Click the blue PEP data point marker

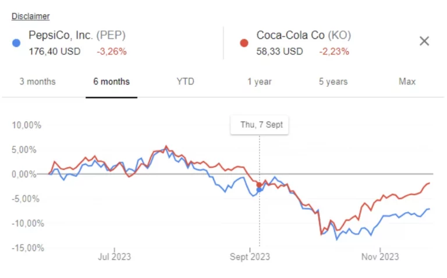[x=259, y=189]
